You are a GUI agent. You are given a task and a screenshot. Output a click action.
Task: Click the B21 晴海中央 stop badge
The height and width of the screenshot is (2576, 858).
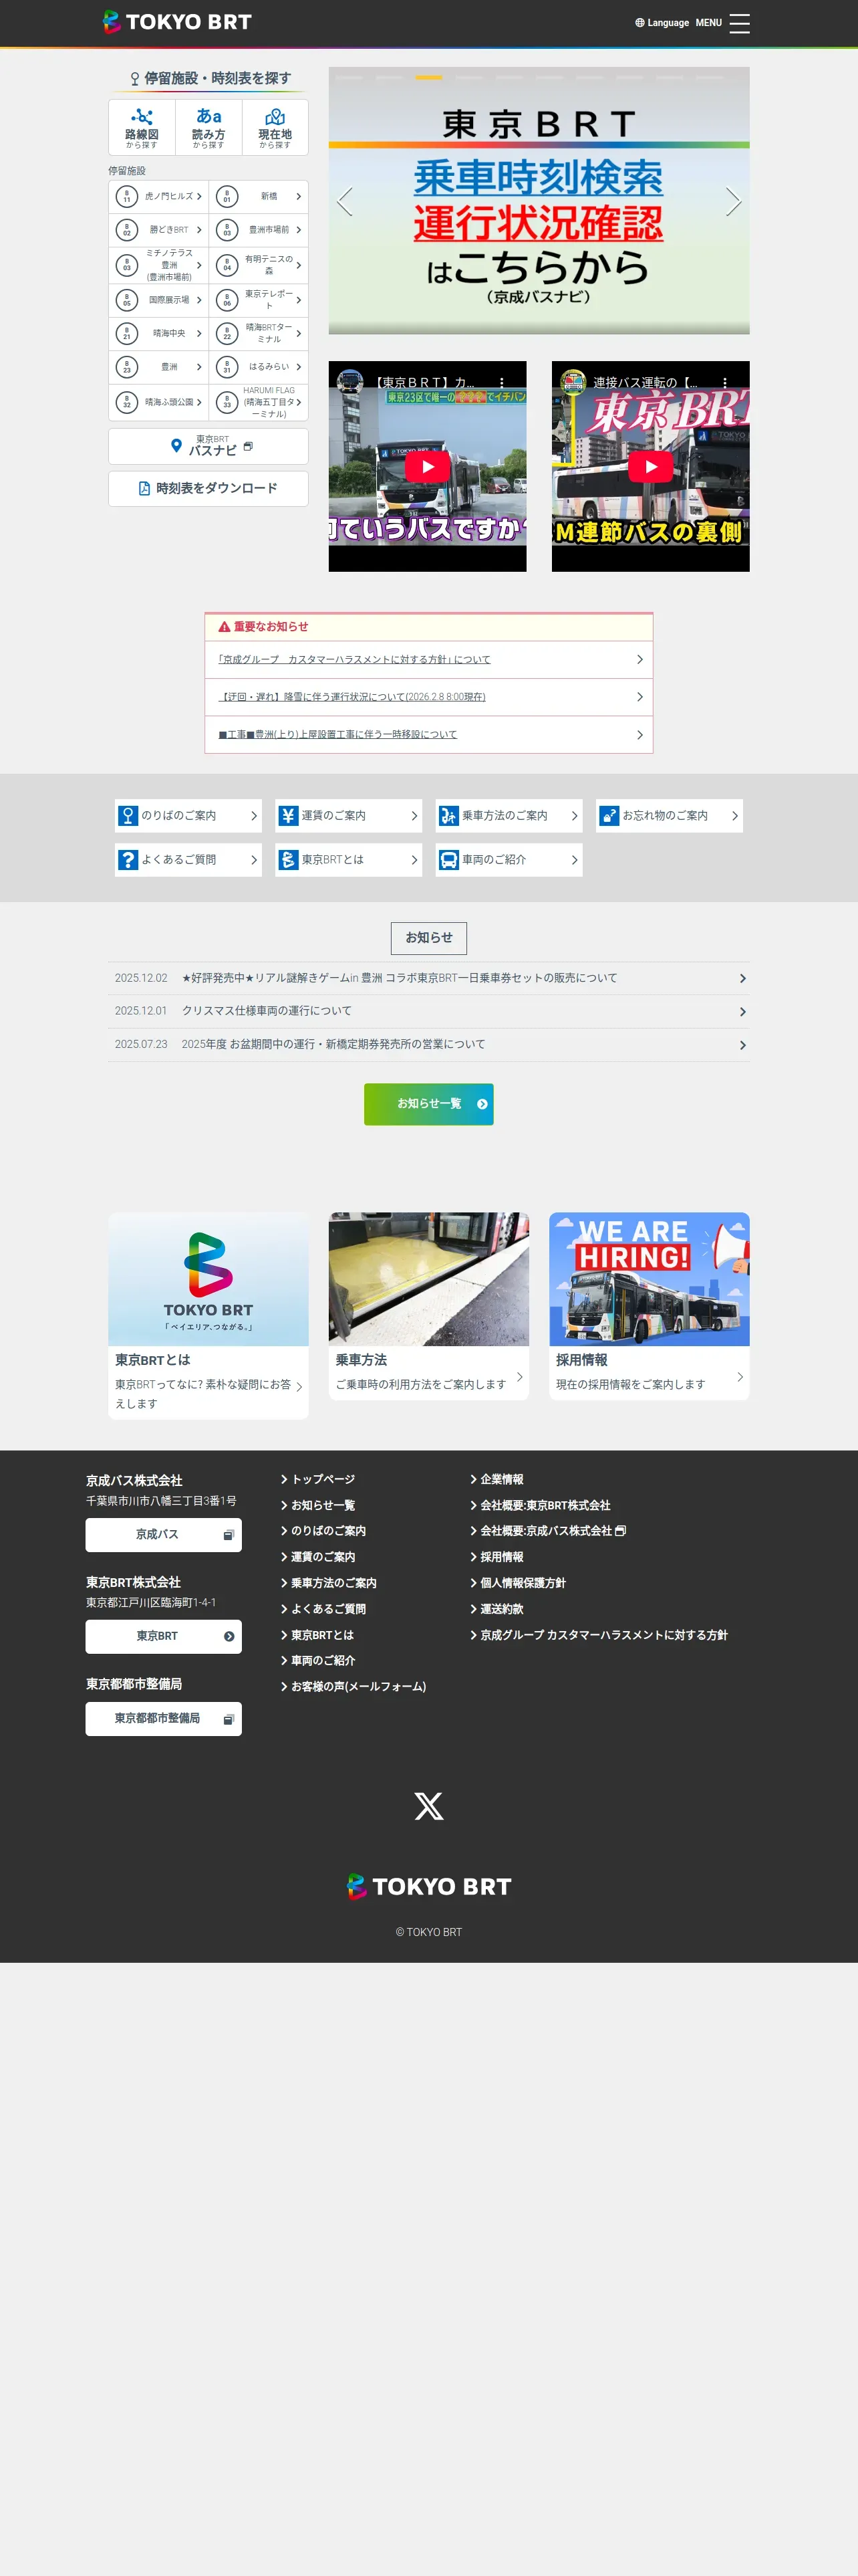[x=127, y=333]
